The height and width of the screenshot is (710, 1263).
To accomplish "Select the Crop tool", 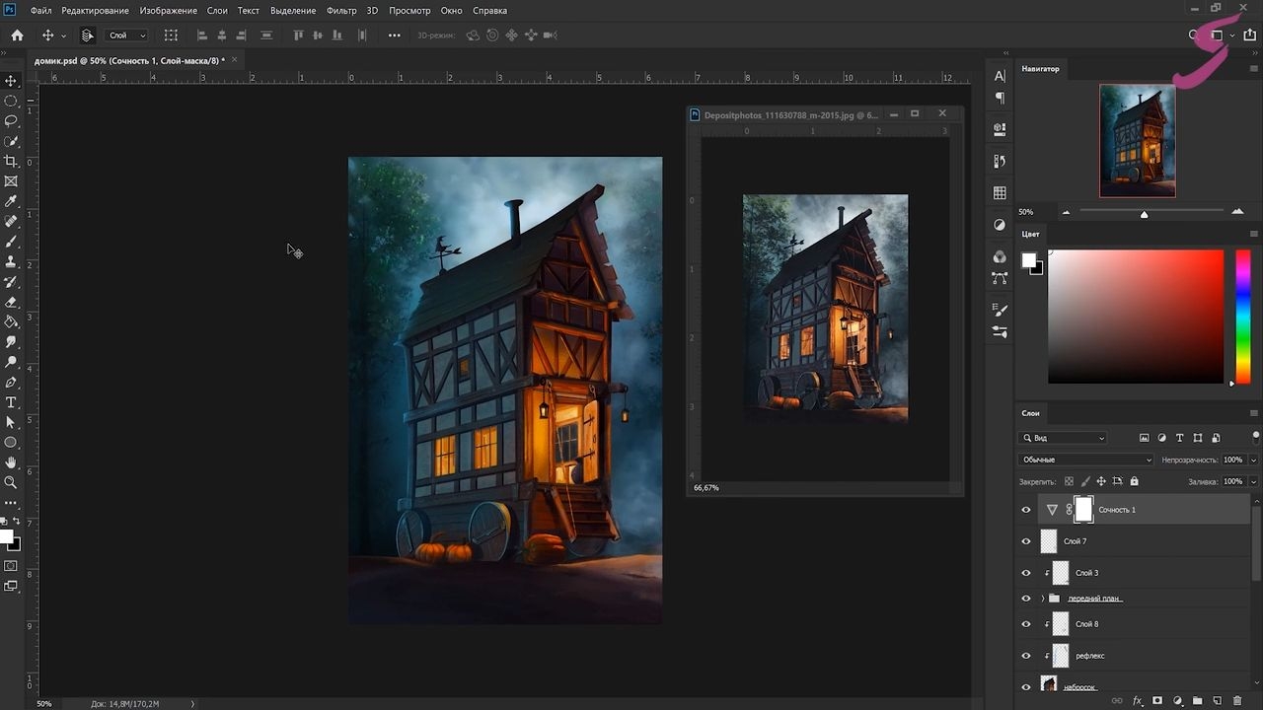I will click(11, 162).
